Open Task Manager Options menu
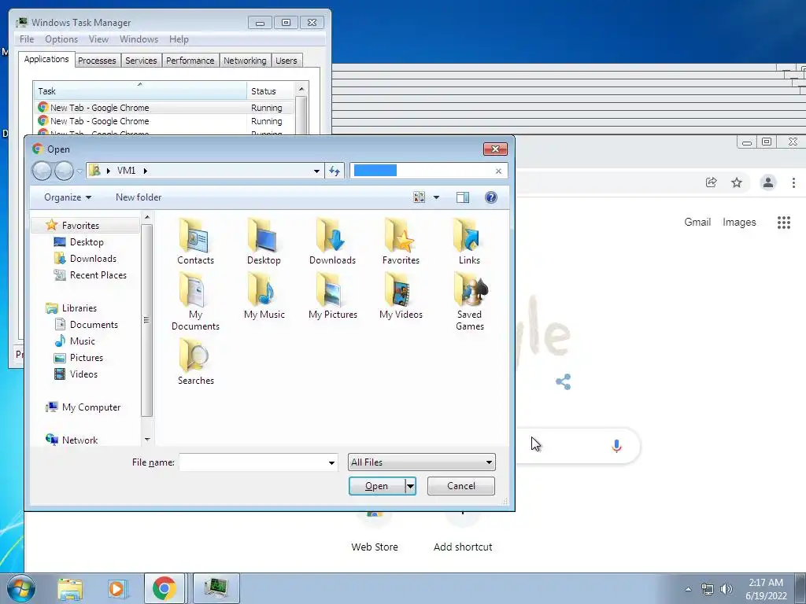This screenshot has width=806, height=604. 61,39
